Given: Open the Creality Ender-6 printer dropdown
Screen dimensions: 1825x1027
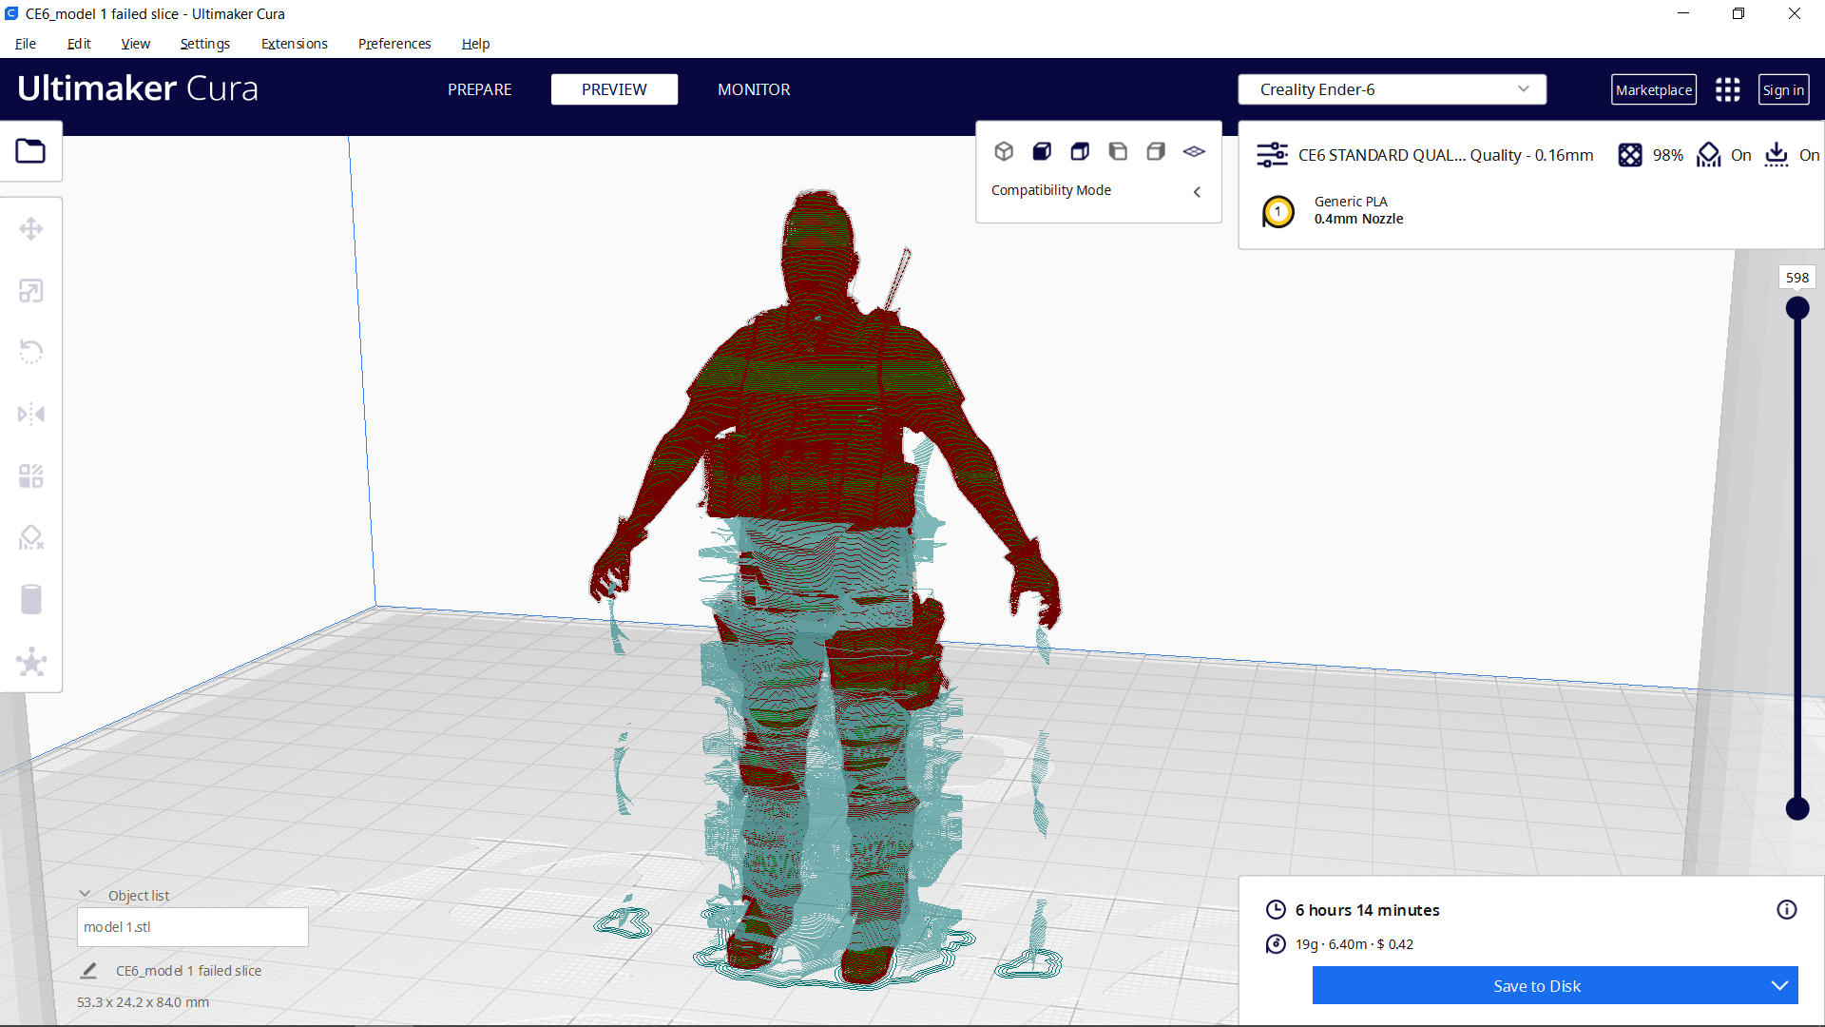Looking at the screenshot, I should point(1391,88).
